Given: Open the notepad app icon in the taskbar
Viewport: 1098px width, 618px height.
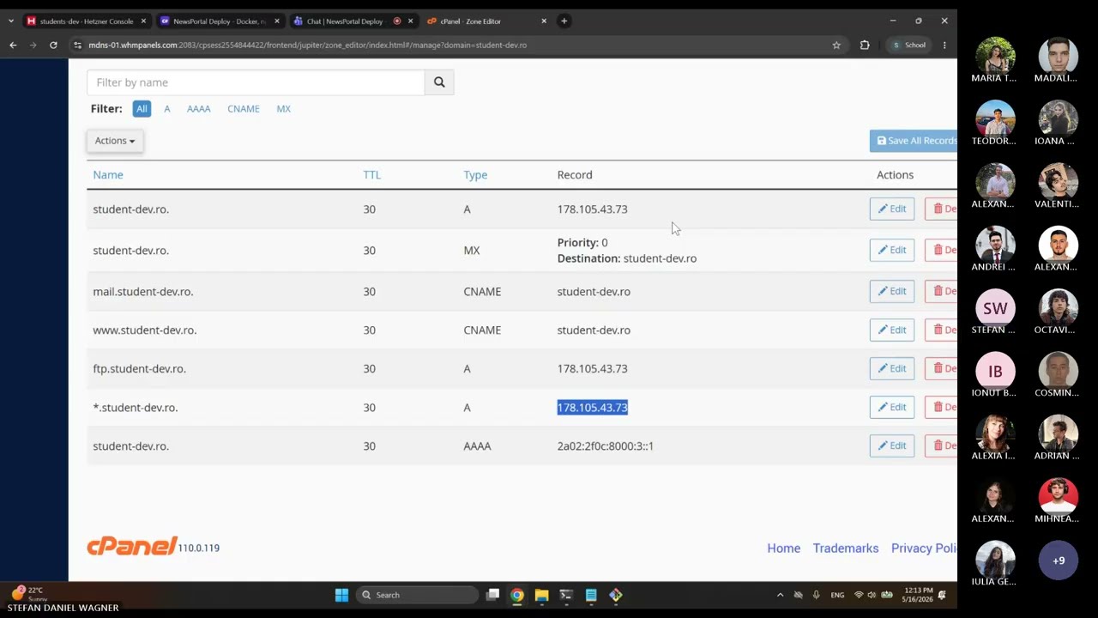Looking at the screenshot, I should (591, 595).
